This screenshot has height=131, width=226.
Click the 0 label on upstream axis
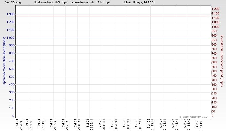point(13,116)
